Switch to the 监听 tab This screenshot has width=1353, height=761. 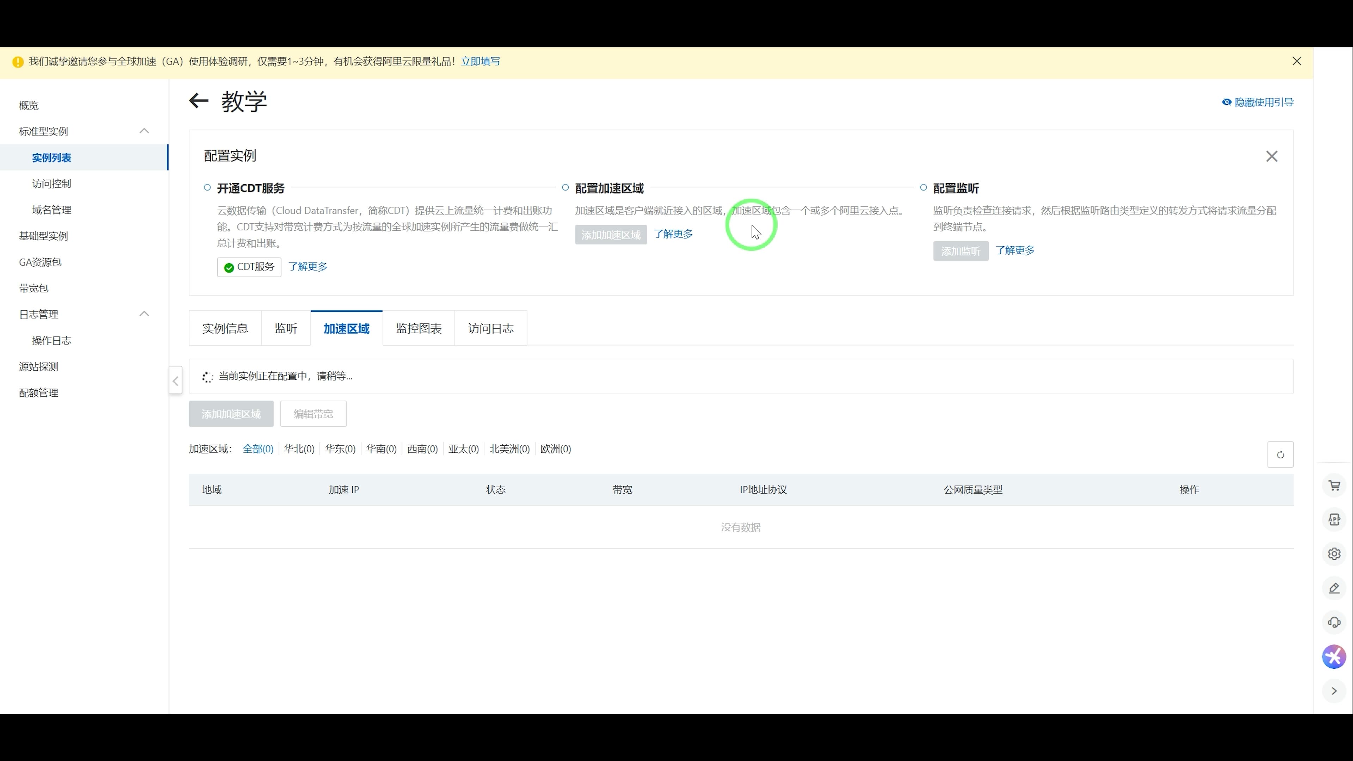[286, 328]
